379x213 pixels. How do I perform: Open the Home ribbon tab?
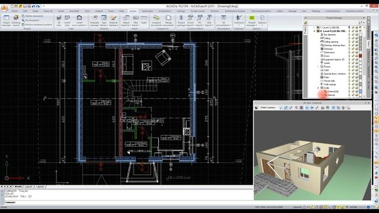15,11
